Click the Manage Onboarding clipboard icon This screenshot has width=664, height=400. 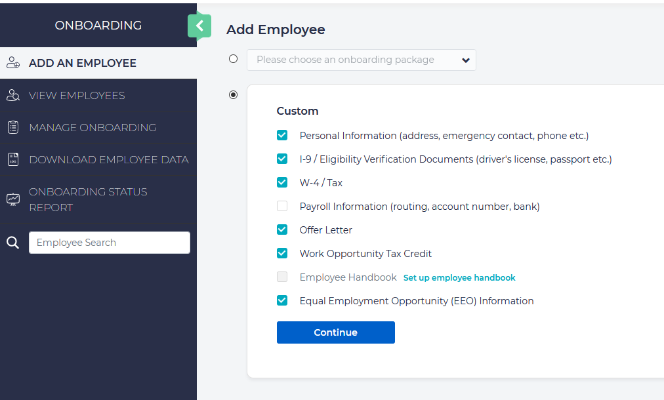[x=12, y=127]
